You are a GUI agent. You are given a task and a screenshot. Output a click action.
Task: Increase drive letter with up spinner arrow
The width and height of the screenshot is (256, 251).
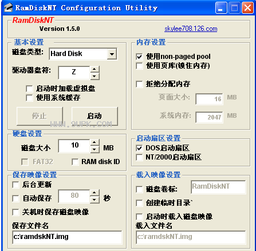coord(94,69)
